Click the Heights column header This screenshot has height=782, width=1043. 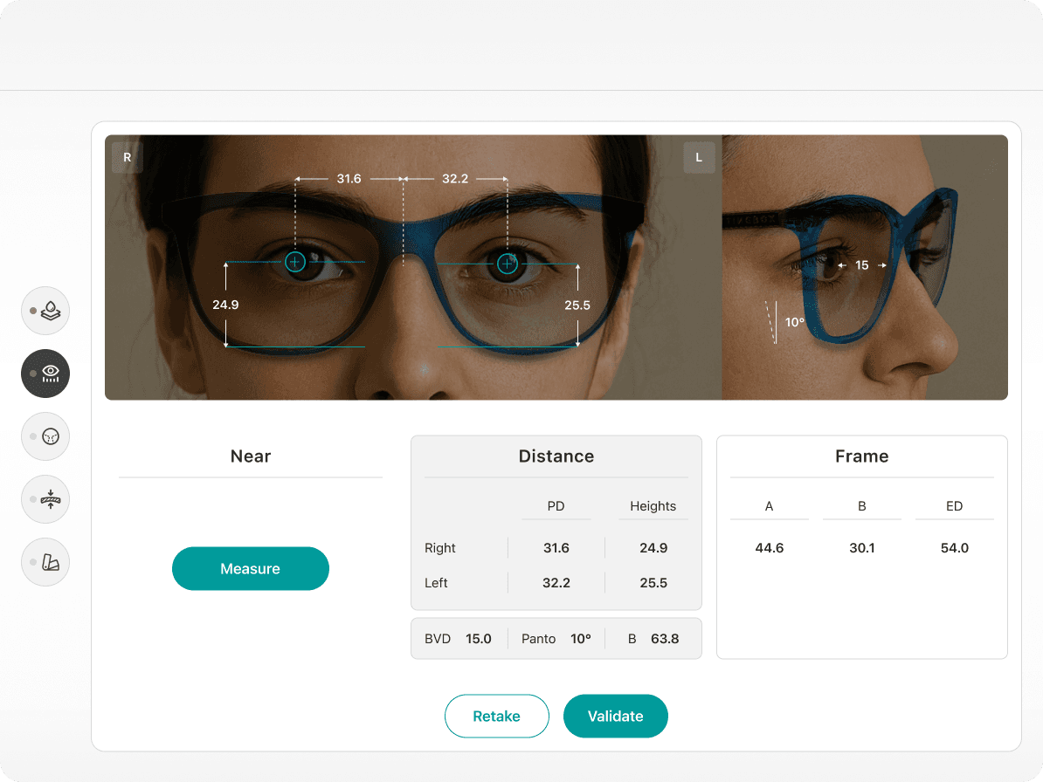[653, 506]
